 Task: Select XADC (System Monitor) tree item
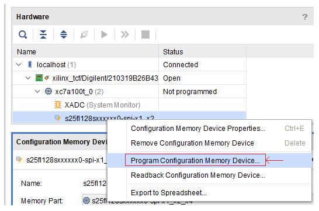102,105
